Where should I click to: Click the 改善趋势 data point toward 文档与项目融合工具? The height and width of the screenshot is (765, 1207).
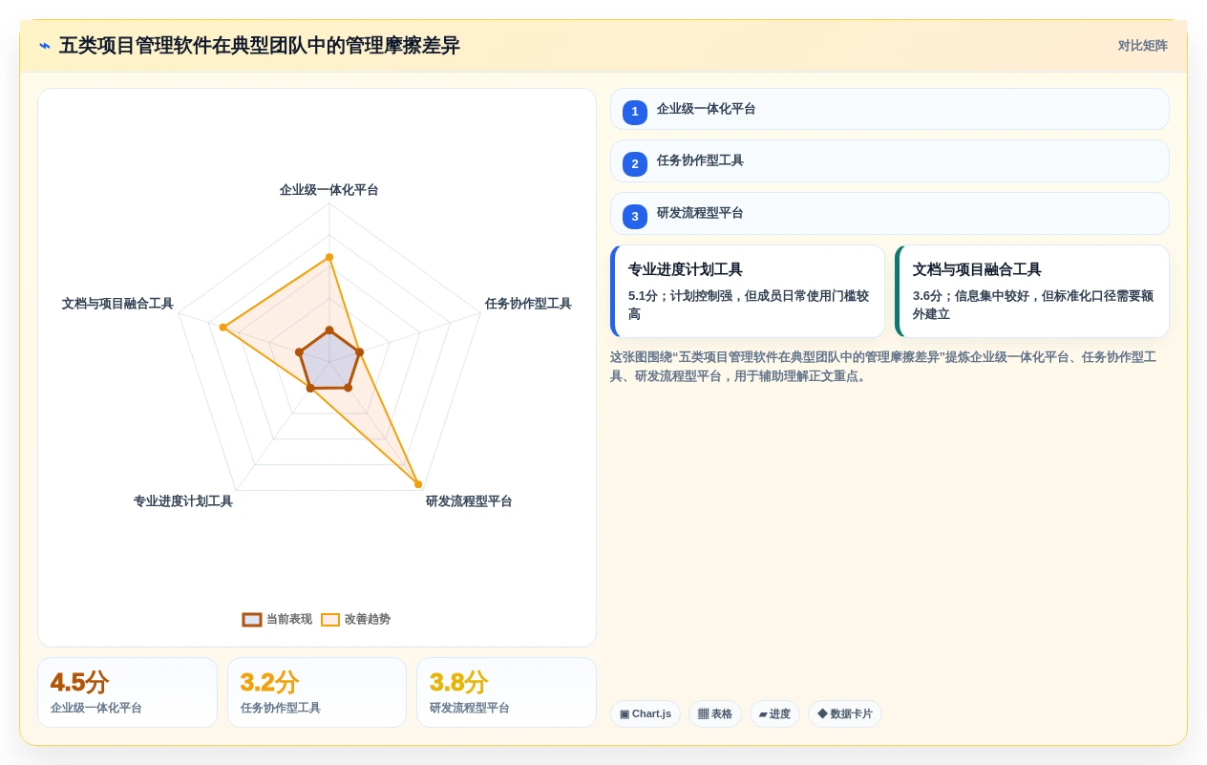pos(223,328)
